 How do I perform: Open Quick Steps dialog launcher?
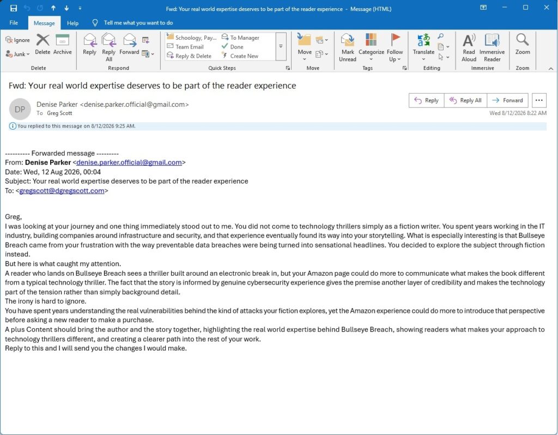(288, 68)
